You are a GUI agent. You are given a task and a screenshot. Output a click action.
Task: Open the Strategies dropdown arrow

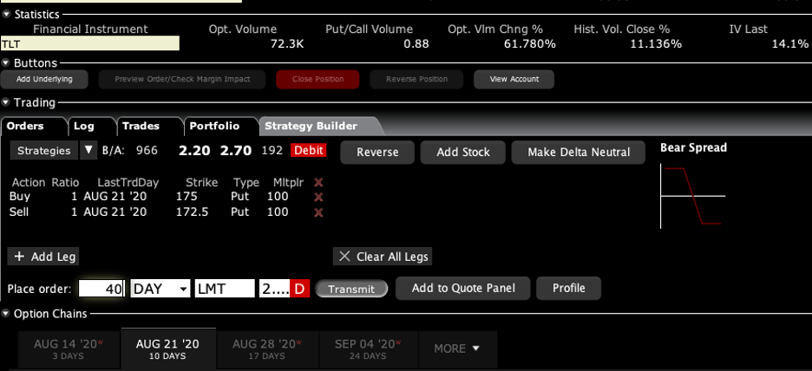click(88, 151)
